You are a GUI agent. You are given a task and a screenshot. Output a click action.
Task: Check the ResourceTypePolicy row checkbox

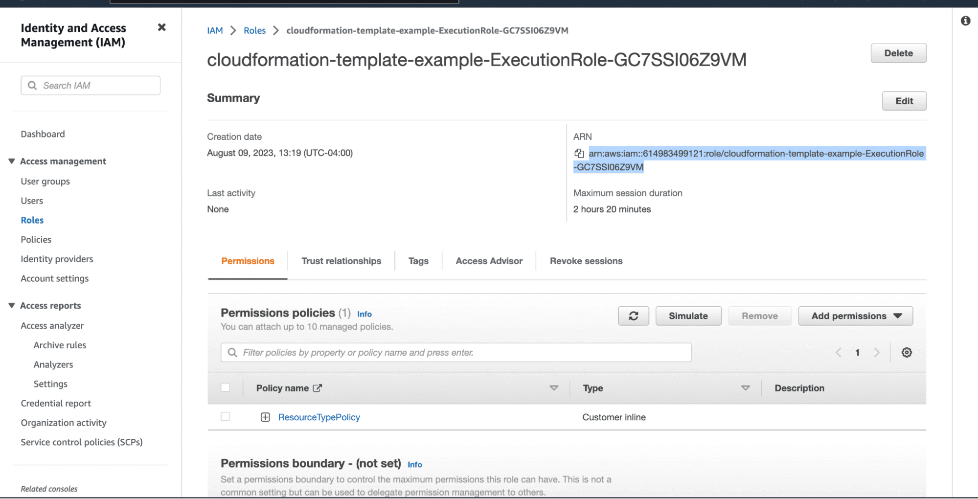pyautogui.click(x=225, y=417)
